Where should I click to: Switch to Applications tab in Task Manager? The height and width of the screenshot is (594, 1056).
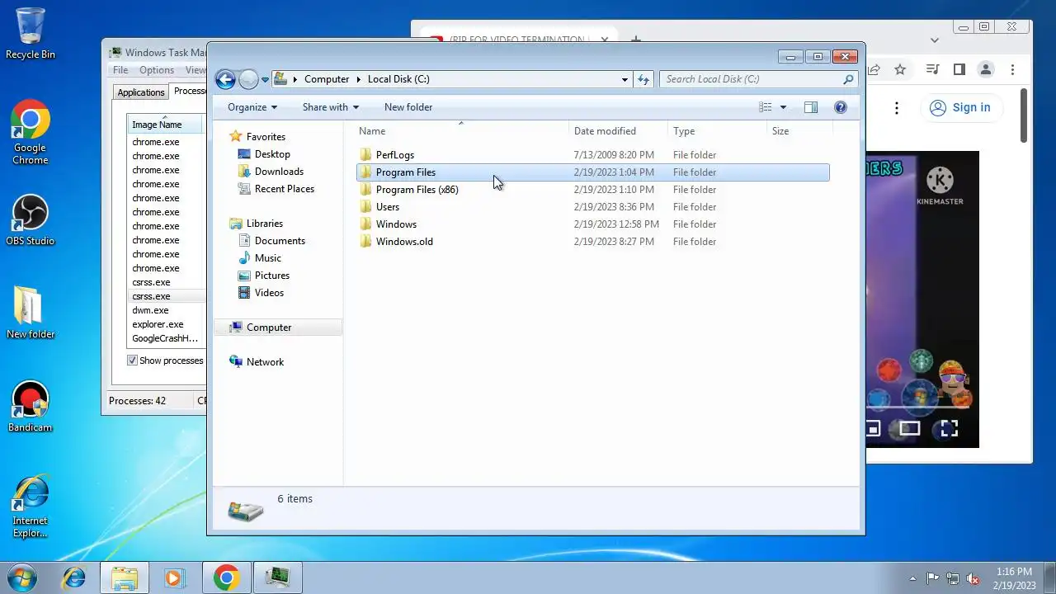141,92
